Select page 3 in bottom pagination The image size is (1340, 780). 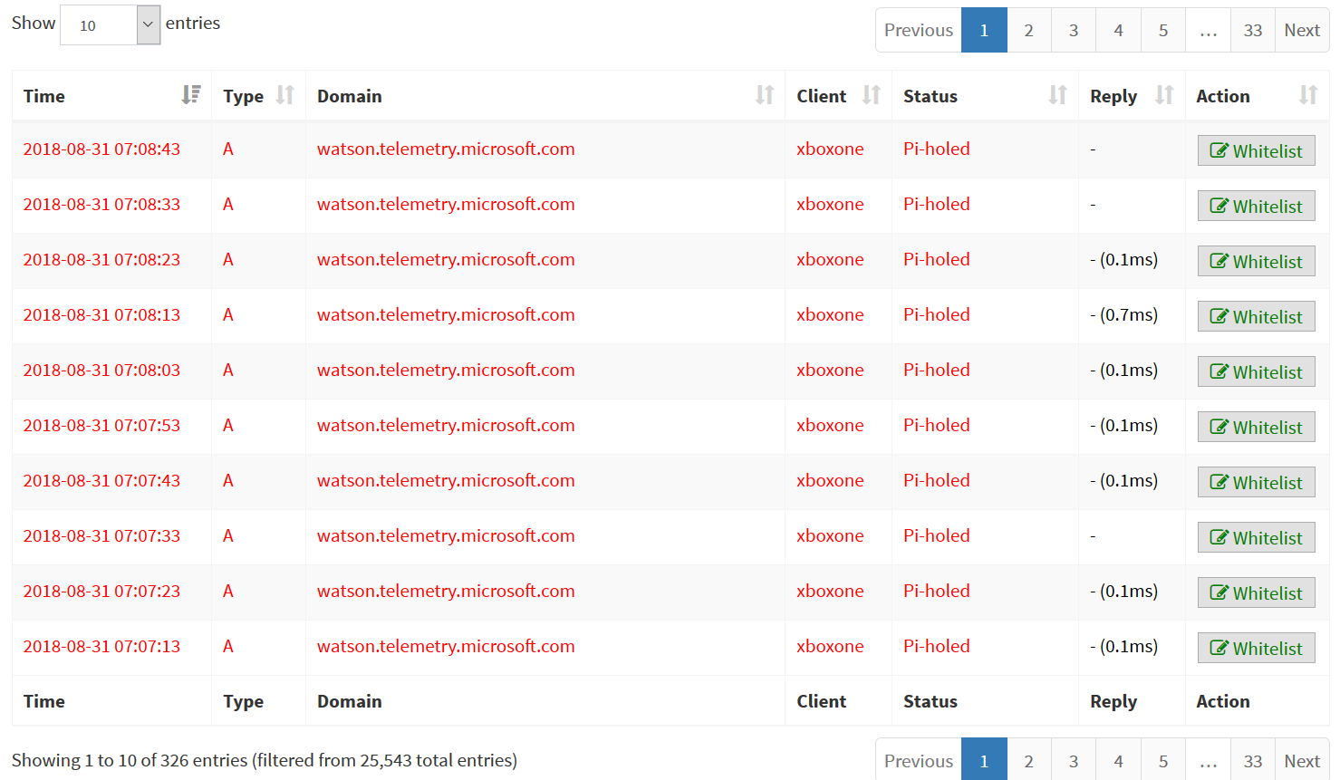coord(1073,761)
